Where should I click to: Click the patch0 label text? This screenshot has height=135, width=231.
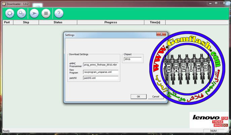click(x=73, y=78)
